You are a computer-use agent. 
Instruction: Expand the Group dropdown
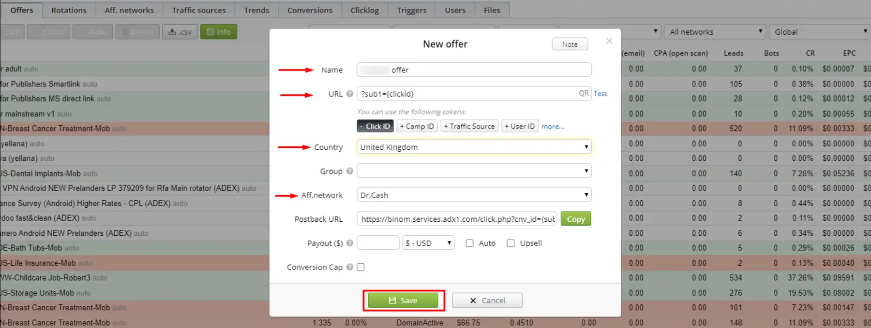tap(474, 171)
